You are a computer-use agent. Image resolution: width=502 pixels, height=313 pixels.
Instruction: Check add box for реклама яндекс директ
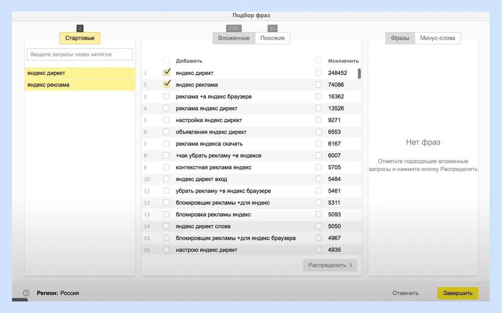166,108
